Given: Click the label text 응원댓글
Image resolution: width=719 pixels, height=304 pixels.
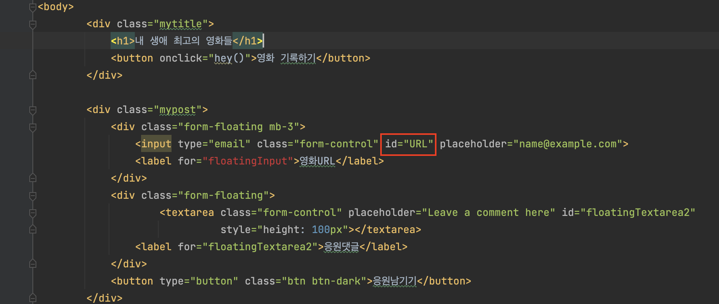Looking at the screenshot, I should coord(342,247).
